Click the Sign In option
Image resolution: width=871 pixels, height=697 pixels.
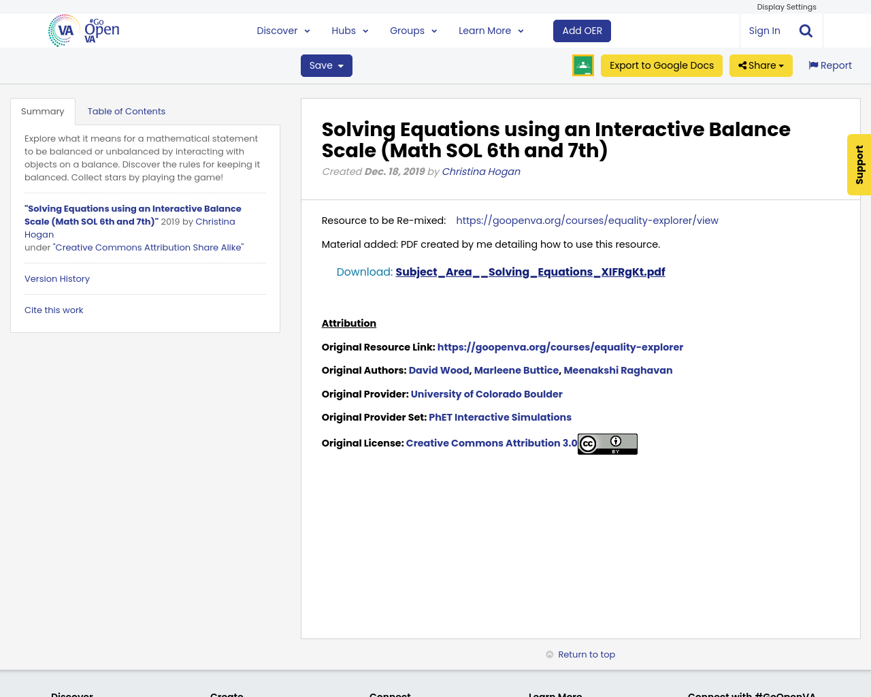point(763,30)
